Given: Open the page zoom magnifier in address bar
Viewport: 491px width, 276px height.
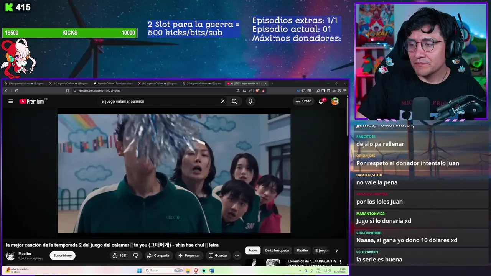Looking at the screenshot, I should [x=238, y=91].
